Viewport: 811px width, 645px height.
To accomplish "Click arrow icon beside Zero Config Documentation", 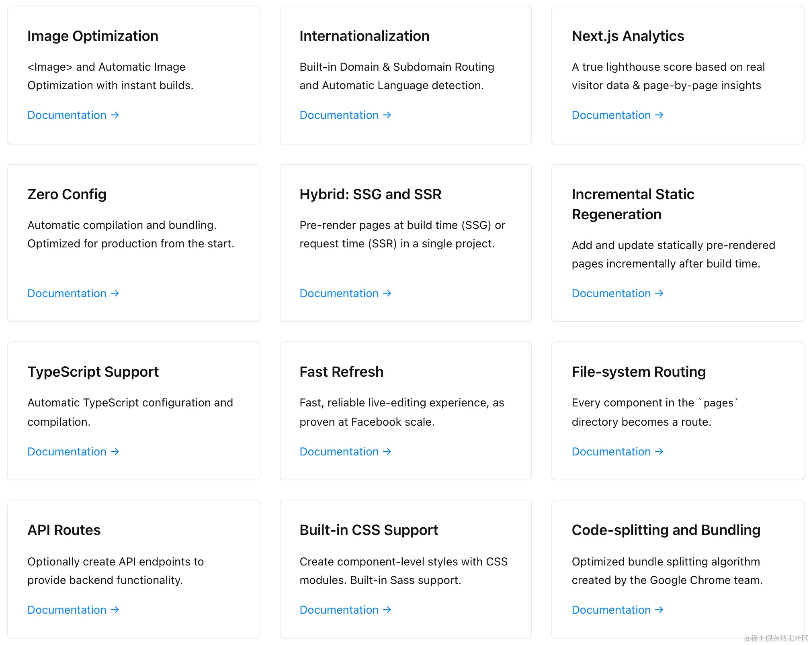I will point(115,294).
